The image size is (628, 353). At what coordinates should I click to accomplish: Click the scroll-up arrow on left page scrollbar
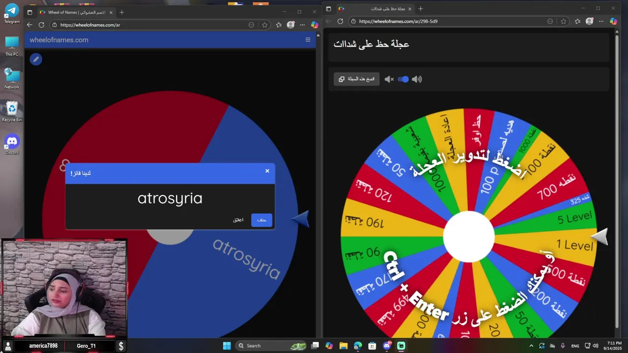318,35
